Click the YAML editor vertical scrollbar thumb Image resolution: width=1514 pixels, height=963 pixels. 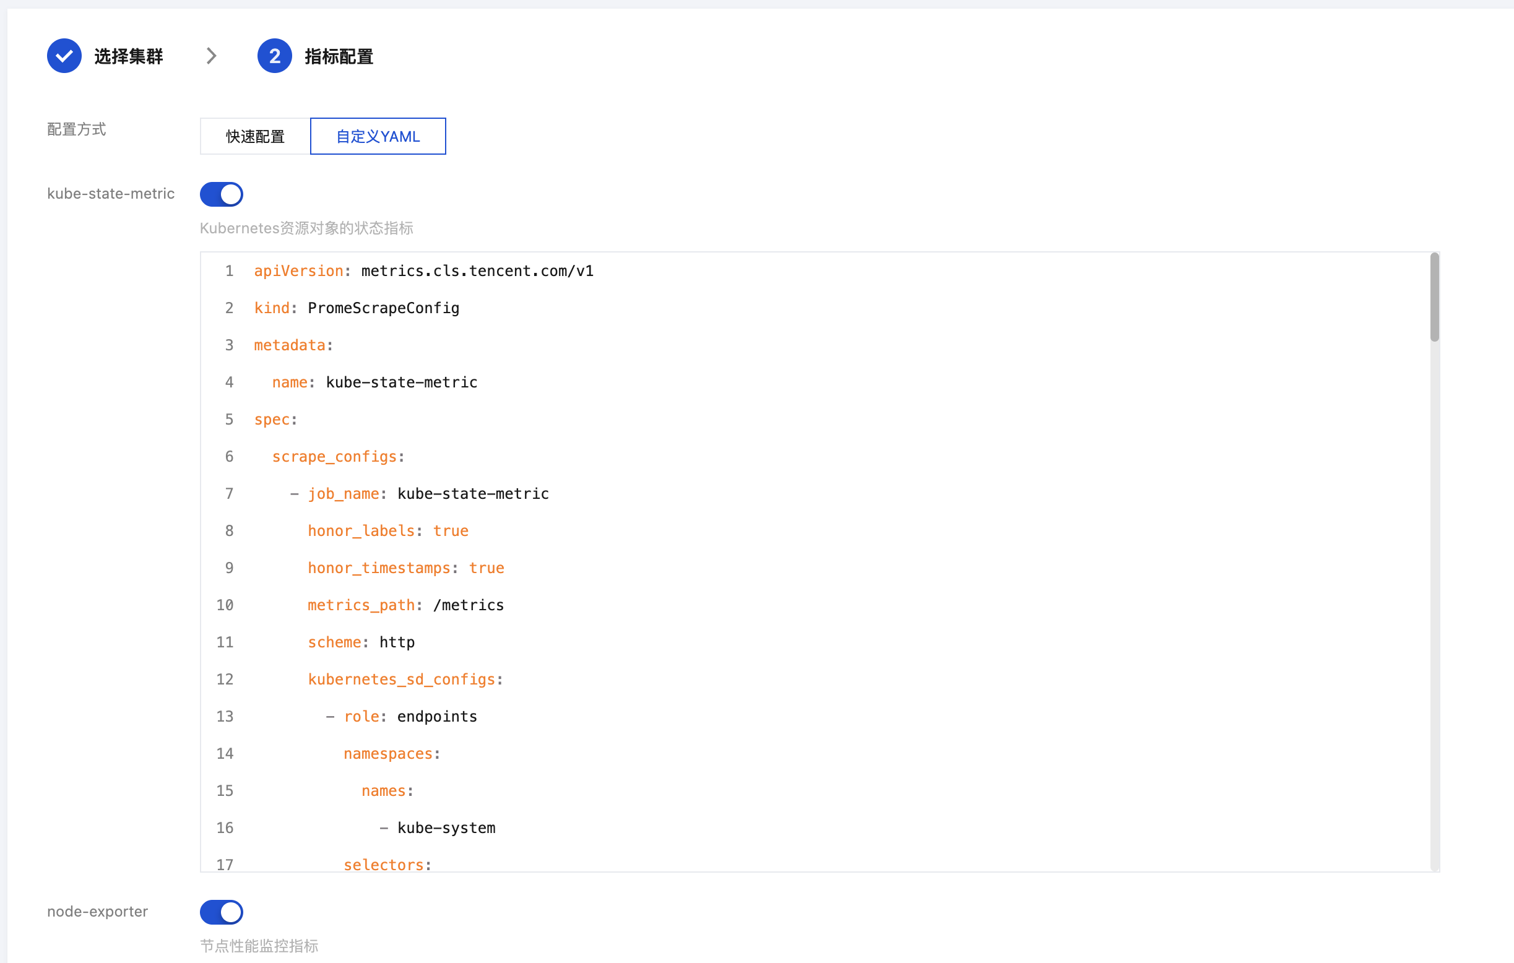(x=1434, y=297)
